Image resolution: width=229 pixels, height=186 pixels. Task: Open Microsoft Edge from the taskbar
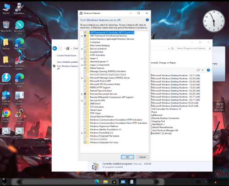pyautogui.click(x=97, y=182)
